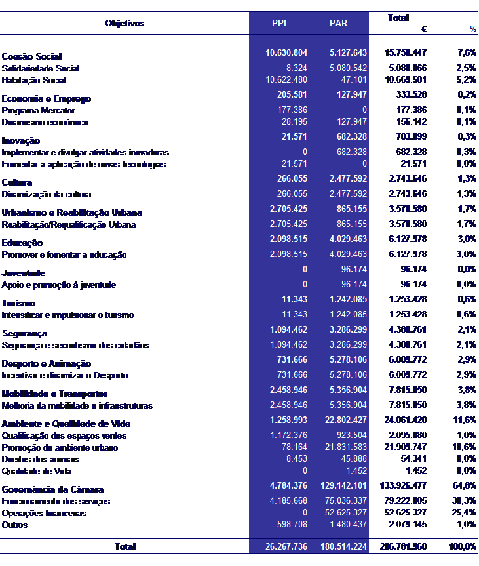Select Governância da Câmara category label

click(52, 490)
